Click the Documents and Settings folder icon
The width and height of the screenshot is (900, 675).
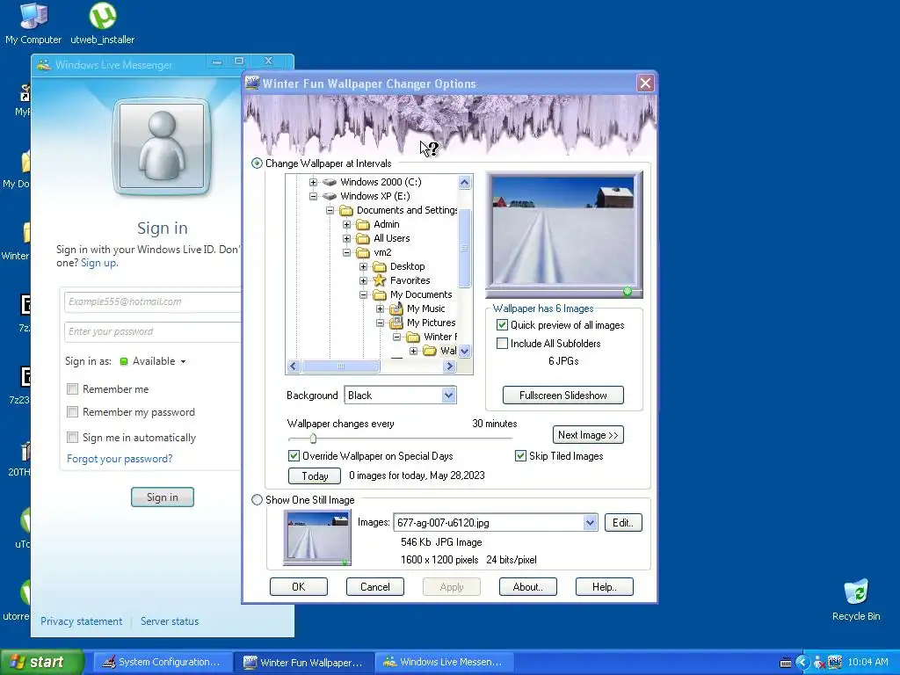coord(346,210)
